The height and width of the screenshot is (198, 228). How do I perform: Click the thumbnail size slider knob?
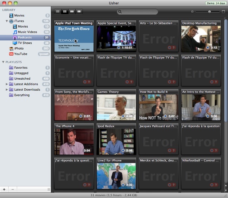tap(209, 12)
